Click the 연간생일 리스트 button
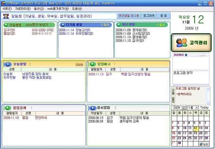 pyautogui.click(x=129, y=16)
